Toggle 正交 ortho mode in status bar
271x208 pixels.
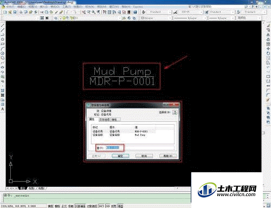64,206
